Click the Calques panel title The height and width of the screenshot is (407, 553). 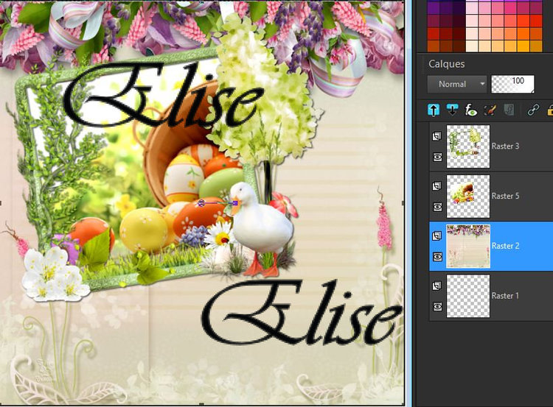[447, 64]
